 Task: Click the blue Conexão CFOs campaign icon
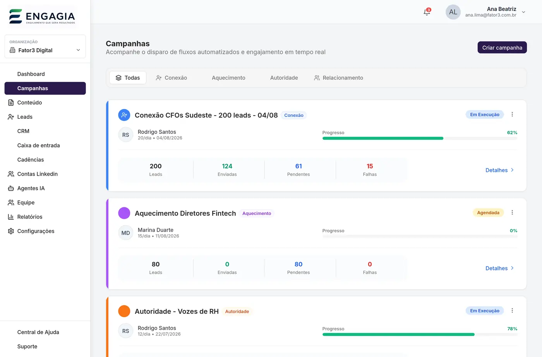[124, 115]
